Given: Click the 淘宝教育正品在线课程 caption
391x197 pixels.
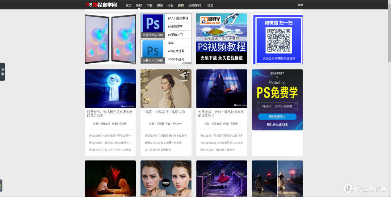Looking at the screenshot, I should point(222,39).
